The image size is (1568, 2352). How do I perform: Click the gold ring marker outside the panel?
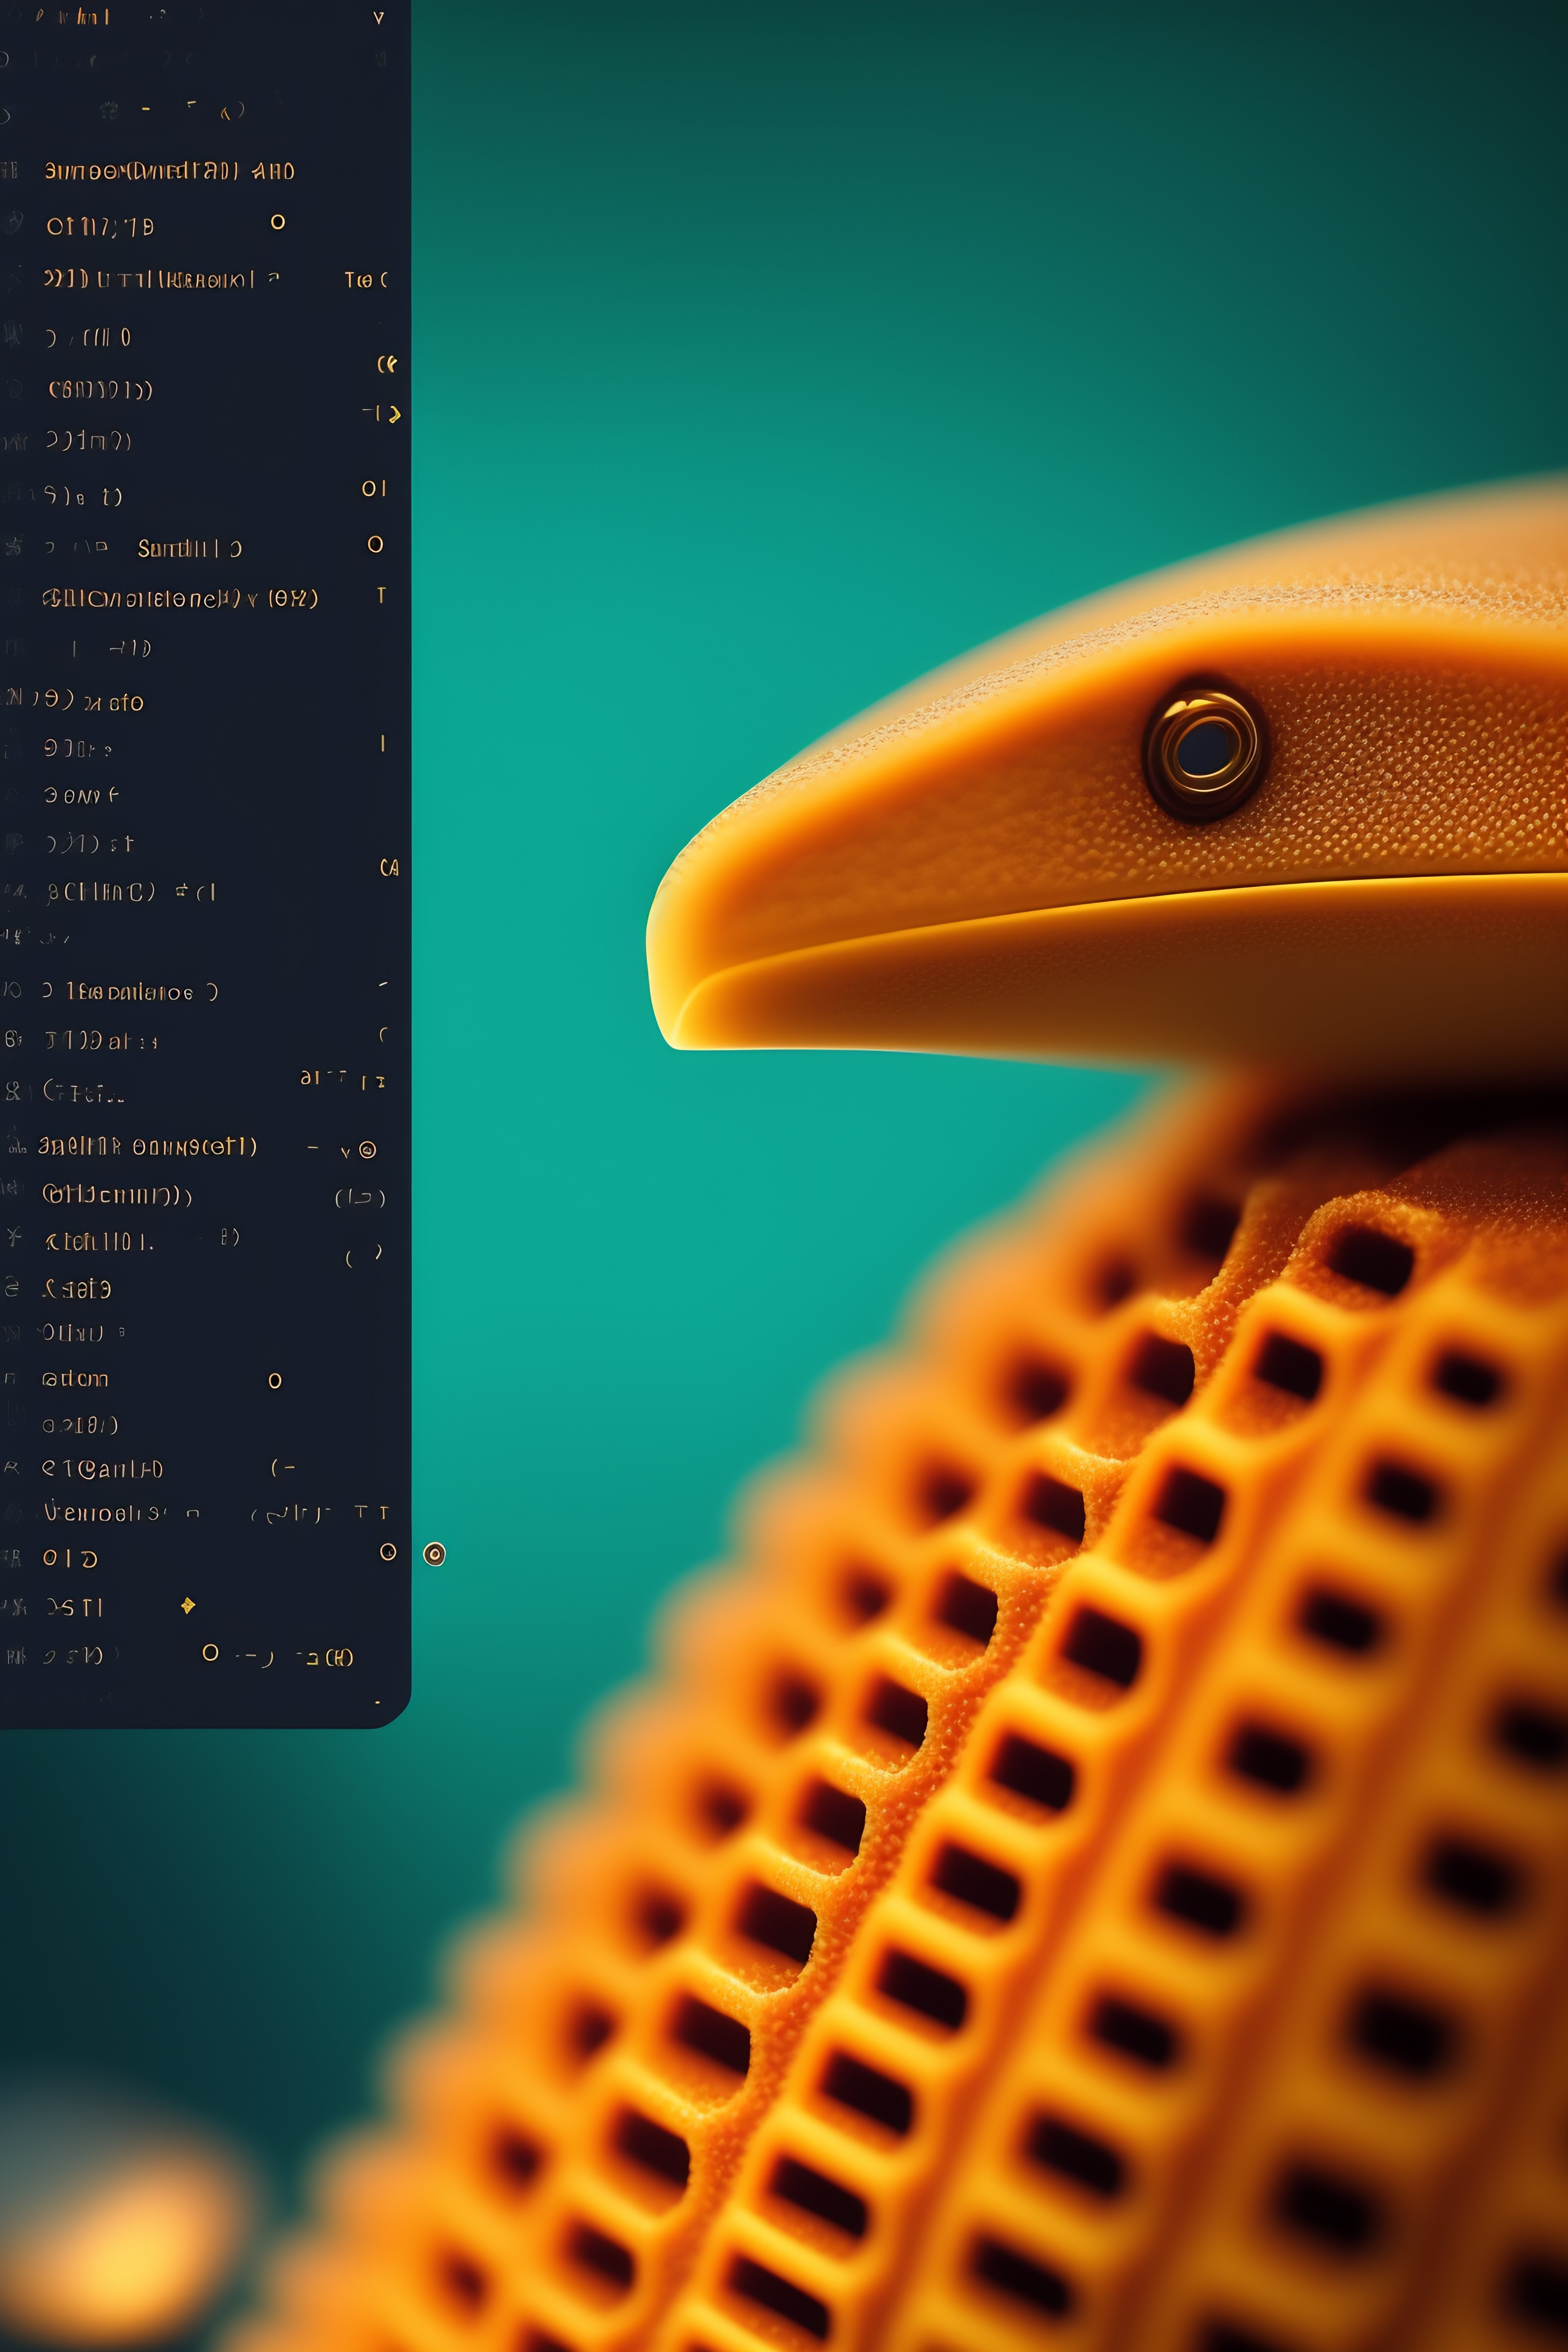434,1553
